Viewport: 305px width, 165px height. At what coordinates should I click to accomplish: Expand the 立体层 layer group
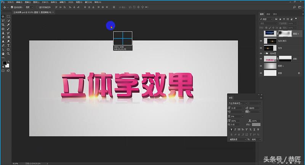(x=264, y=53)
